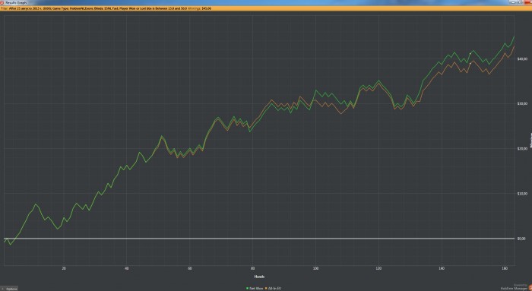Viewport: 532px width, 291px height.
Task: Toggle the Net Won legend entry
Action: [x=255, y=289]
